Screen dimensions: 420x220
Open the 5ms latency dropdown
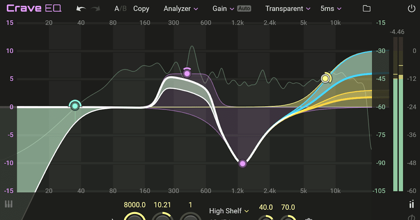pyautogui.click(x=330, y=8)
